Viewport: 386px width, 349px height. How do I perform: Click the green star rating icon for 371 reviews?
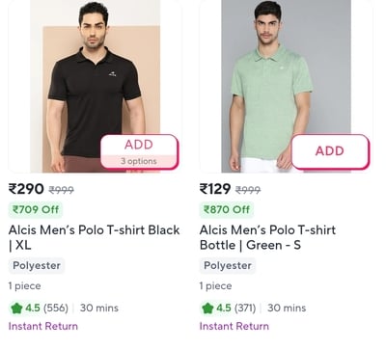pos(207,309)
